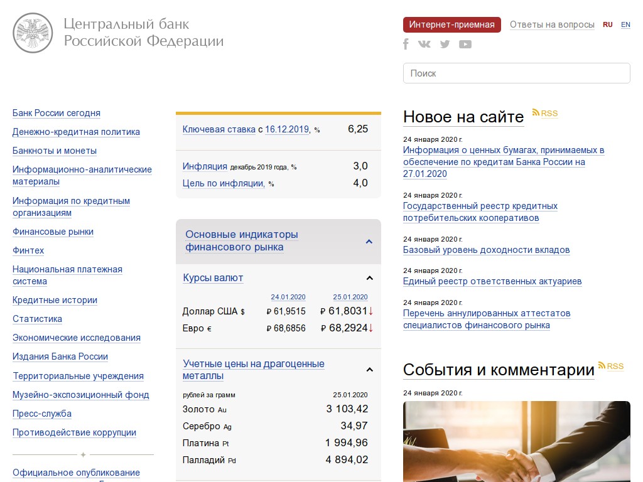Open Противодействие коррупции
Screen dimensions: 643x482
(74, 432)
